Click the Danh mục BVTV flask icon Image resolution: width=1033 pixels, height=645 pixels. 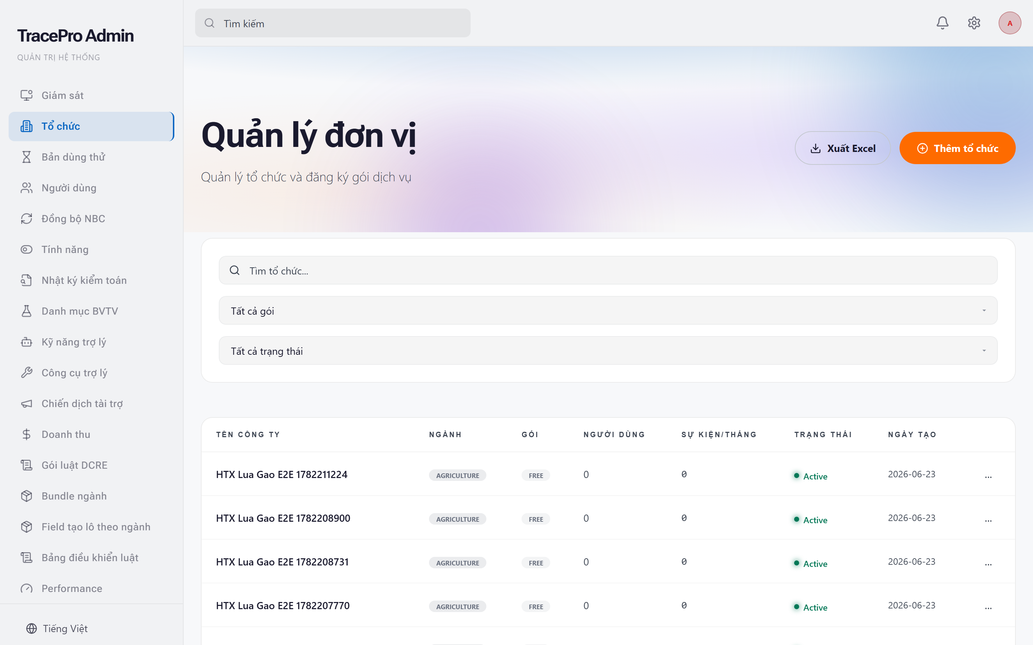[x=27, y=311]
